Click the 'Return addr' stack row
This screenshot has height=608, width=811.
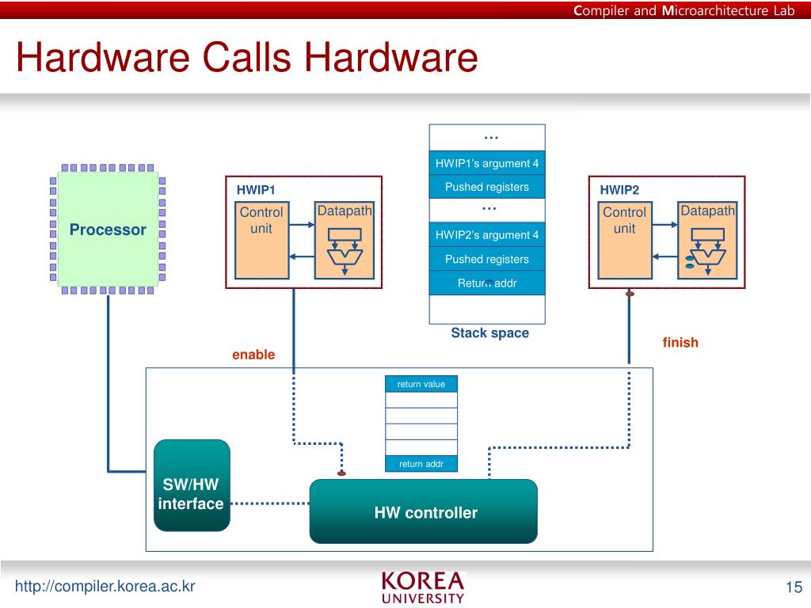[487, 283]
